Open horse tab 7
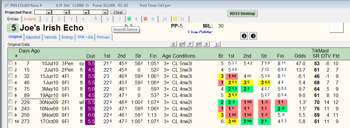This screenshot has width=350, height=128. click(120, 19)
